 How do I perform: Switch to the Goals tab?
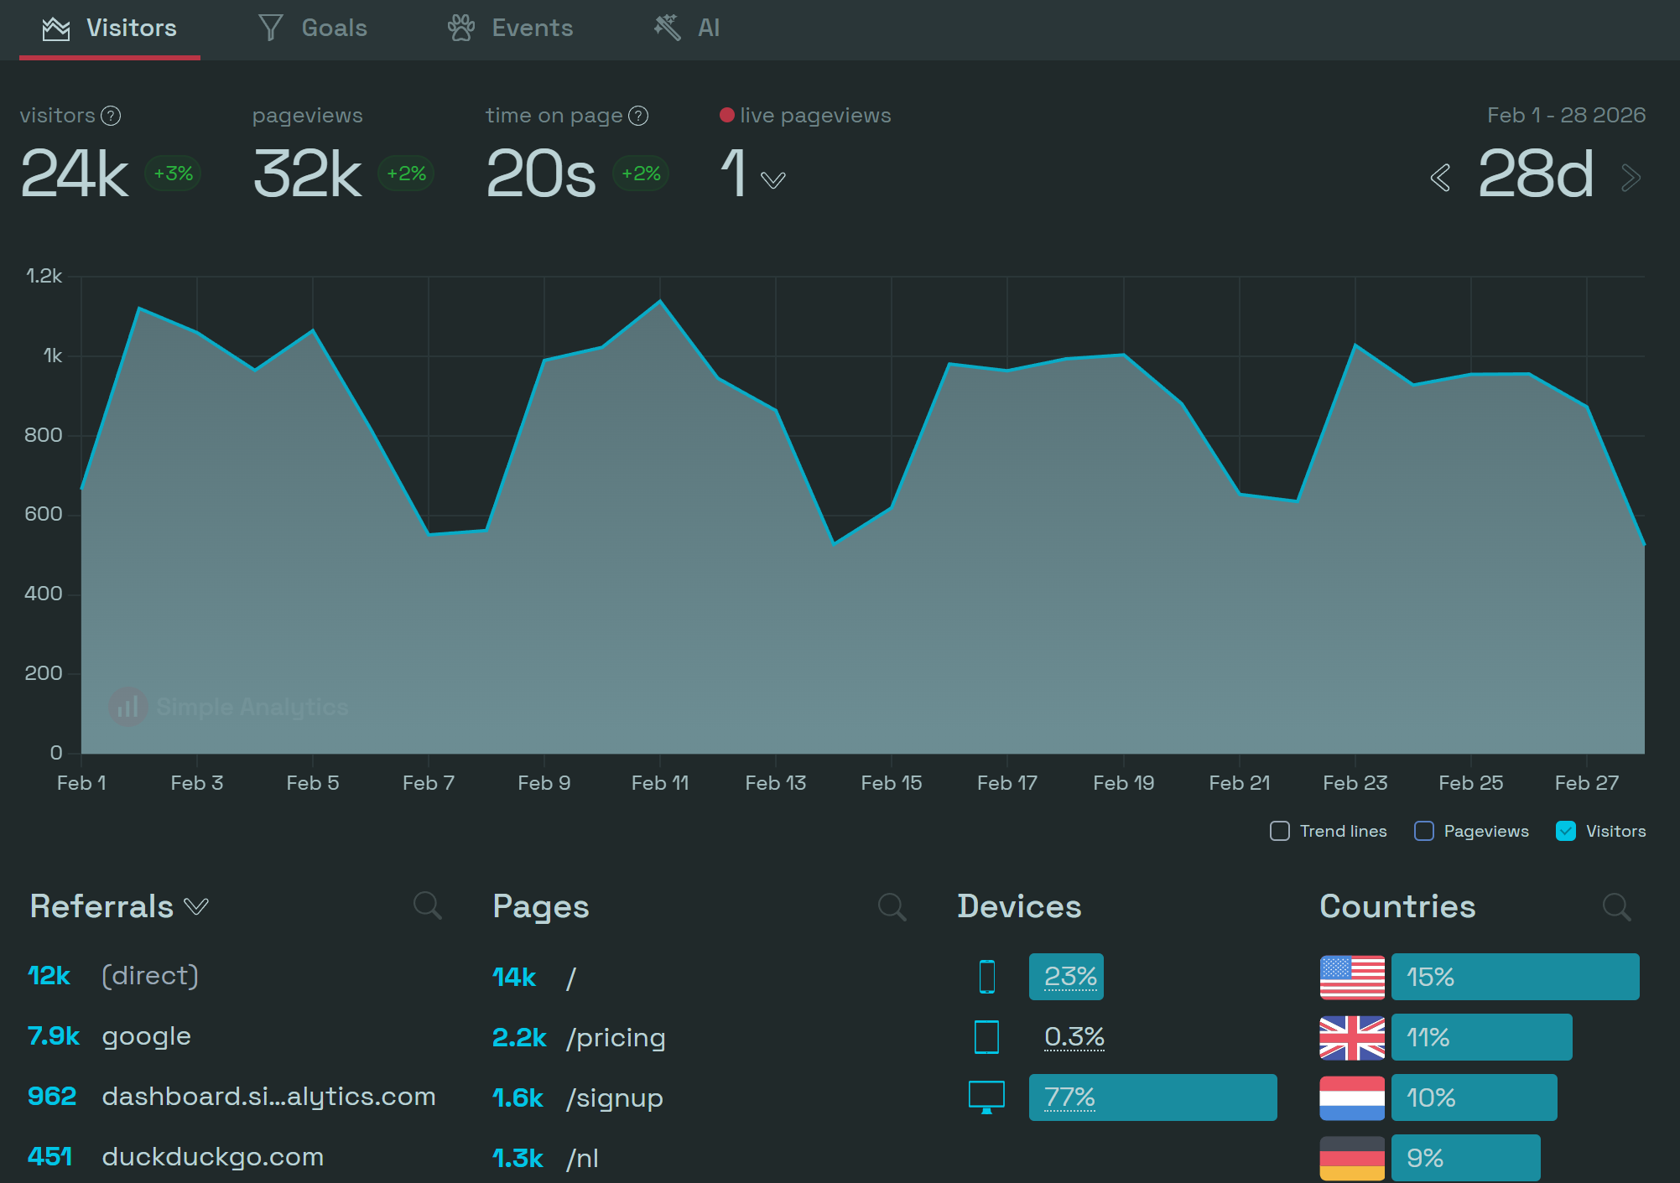[333, 28]
